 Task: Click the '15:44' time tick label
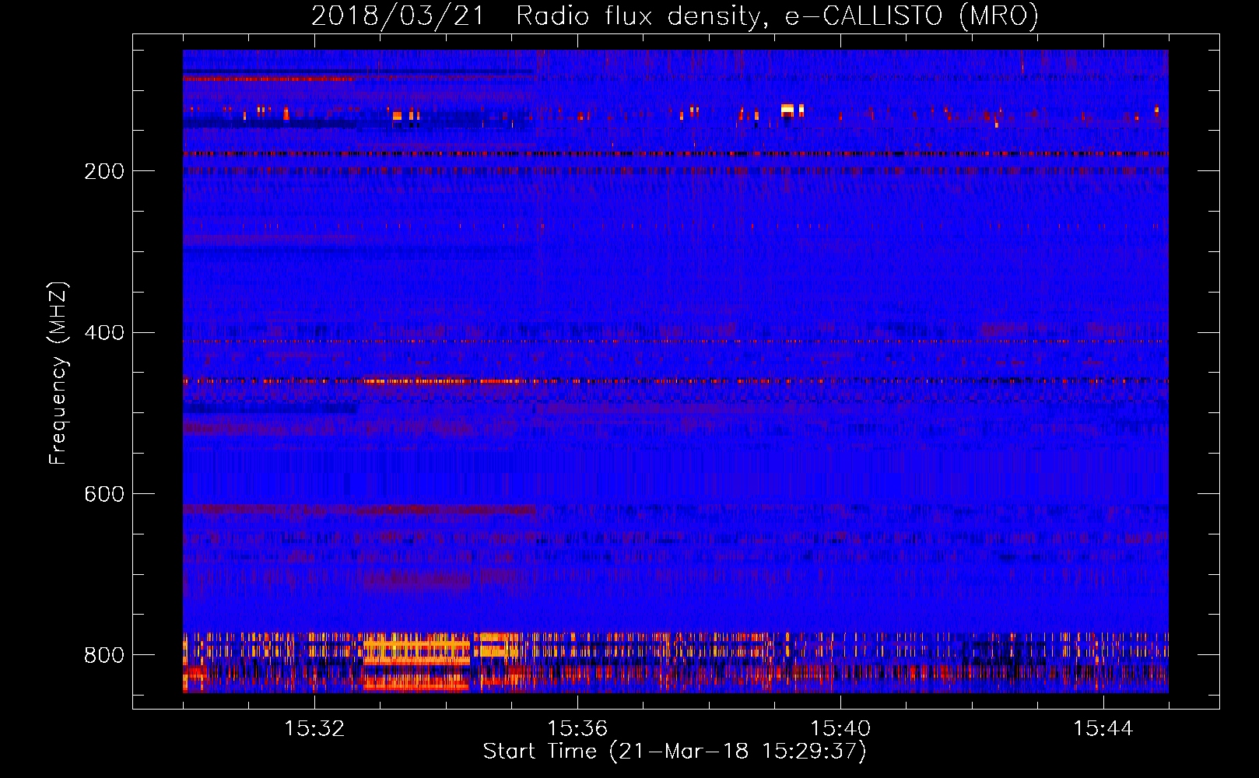click(1103, 729)
